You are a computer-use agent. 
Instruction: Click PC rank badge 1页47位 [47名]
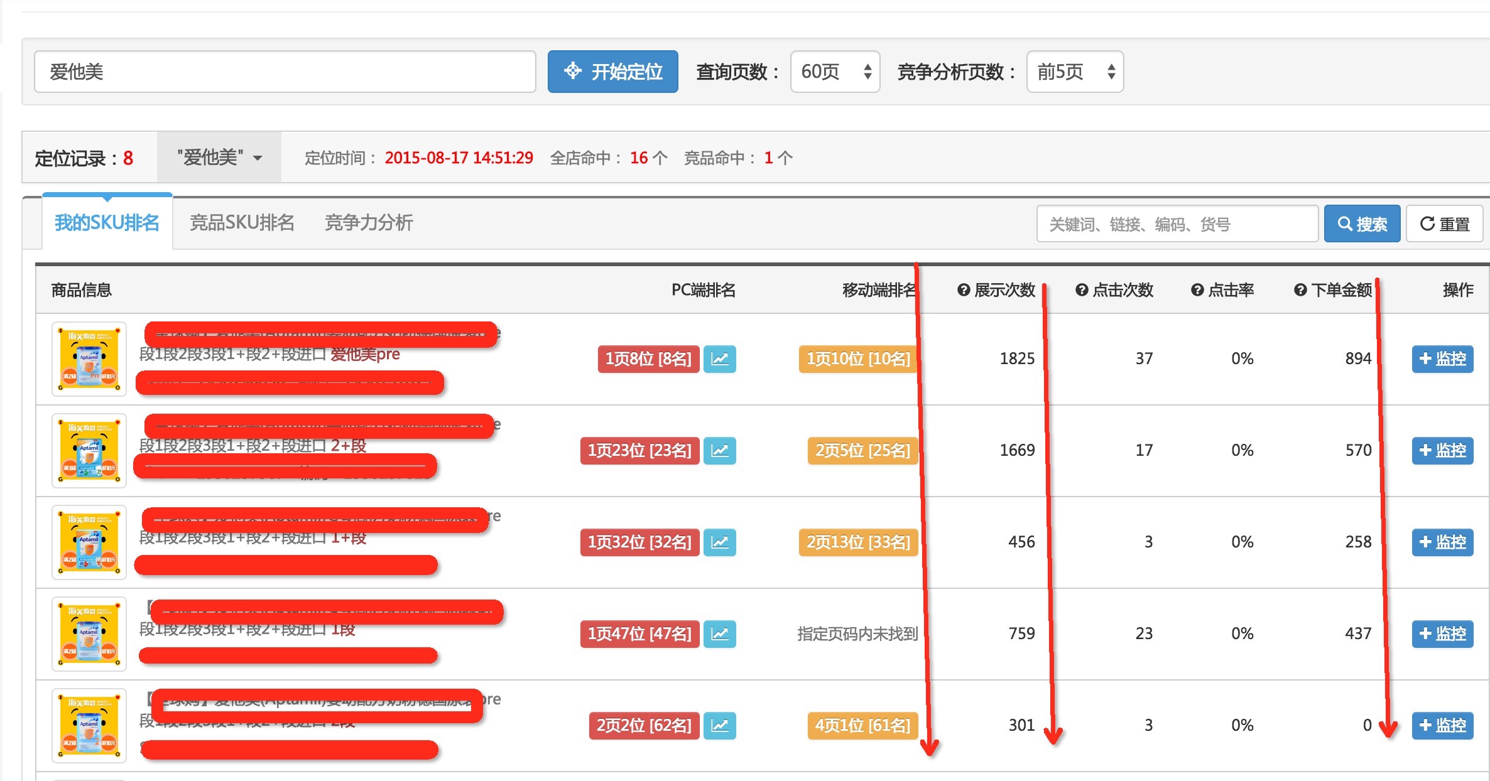click(x=639, y=634)
